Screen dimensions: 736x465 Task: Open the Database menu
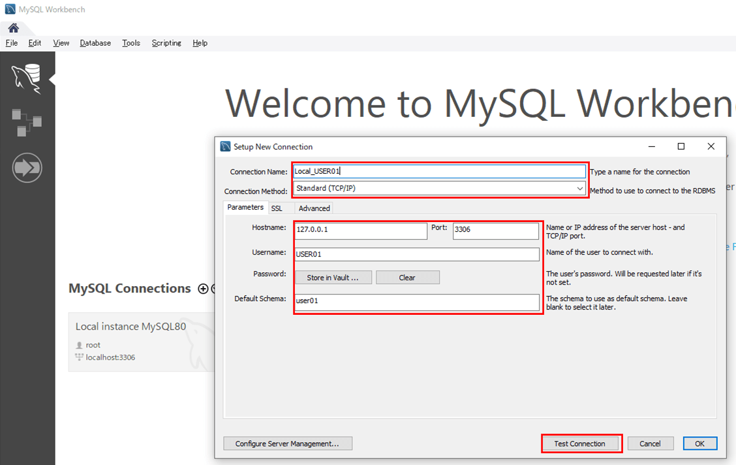(95, 43)
